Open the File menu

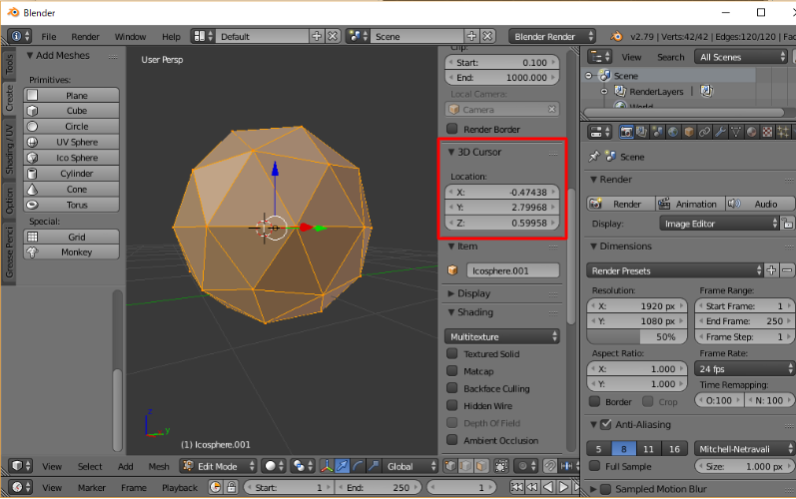click(x=49, y=36)
